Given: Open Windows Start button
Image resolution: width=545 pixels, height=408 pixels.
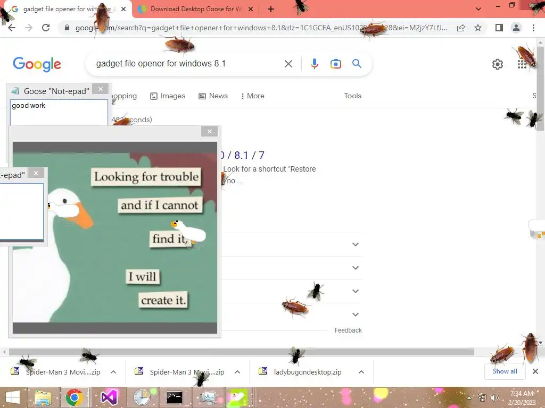Looking at the screenshot, I should [x=13, y=397].
